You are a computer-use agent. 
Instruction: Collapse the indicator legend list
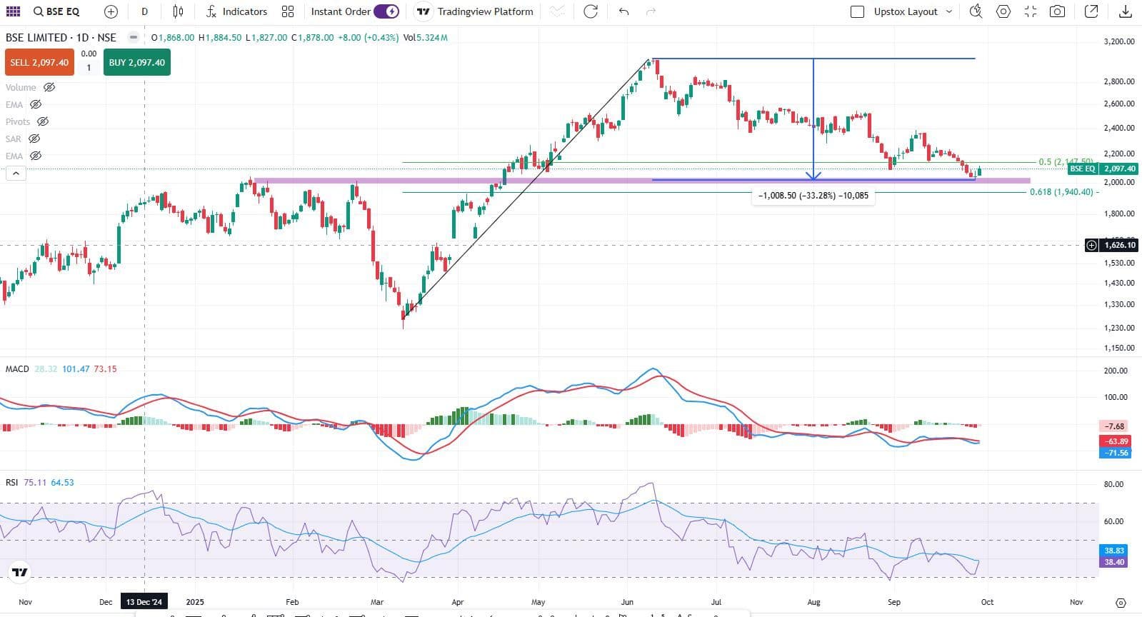[x=16, y=173]
